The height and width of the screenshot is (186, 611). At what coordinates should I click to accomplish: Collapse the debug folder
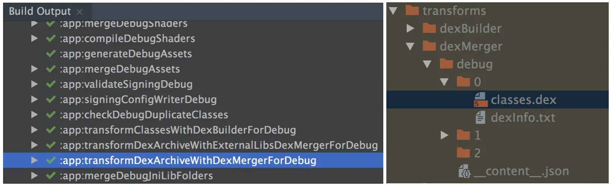point(427,64)
